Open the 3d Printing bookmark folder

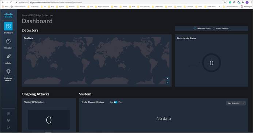click(x=33, y=7)
